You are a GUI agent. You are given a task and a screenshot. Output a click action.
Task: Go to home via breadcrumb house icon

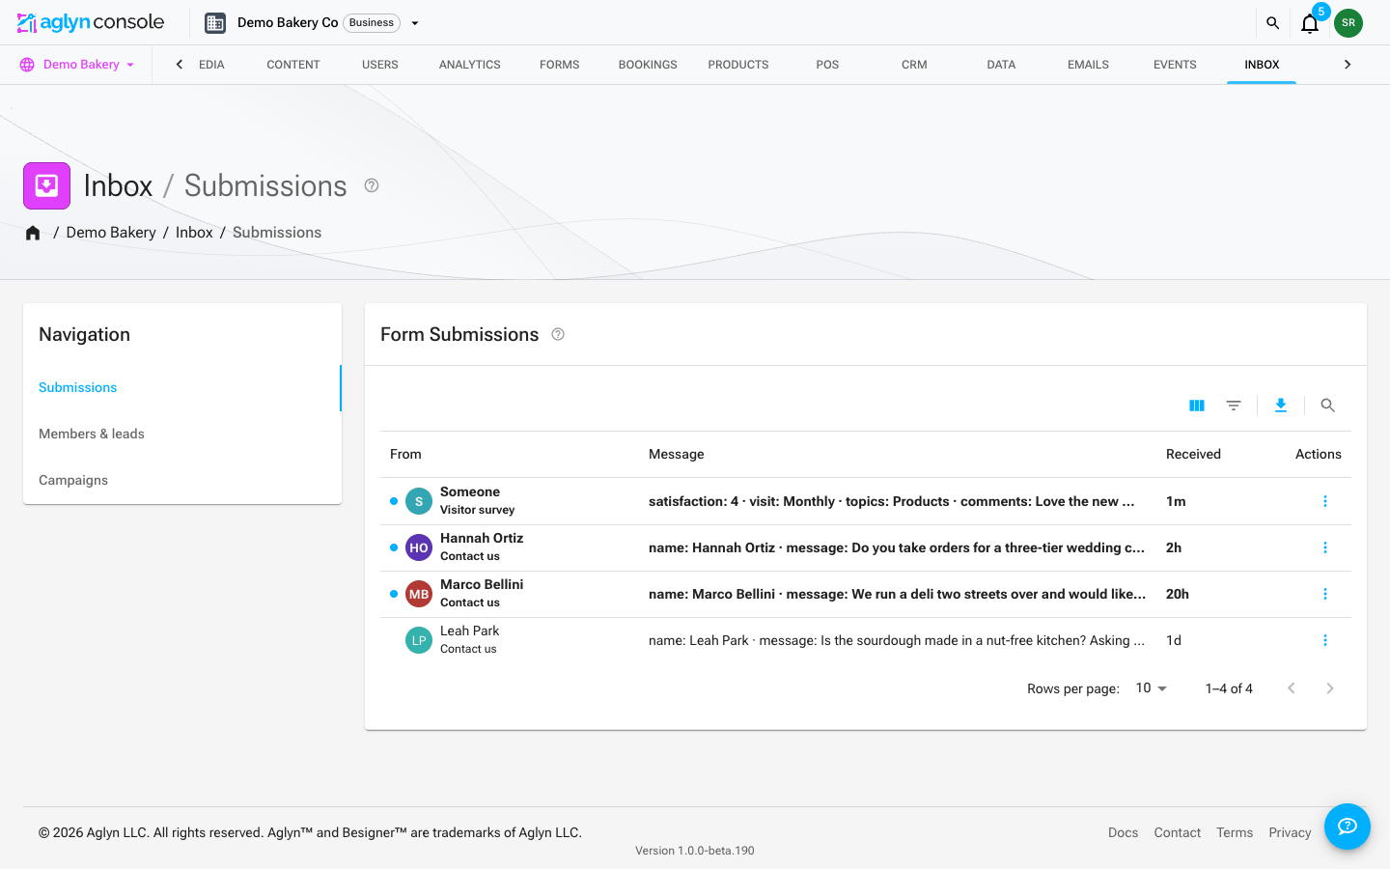(x=33, y=233)
